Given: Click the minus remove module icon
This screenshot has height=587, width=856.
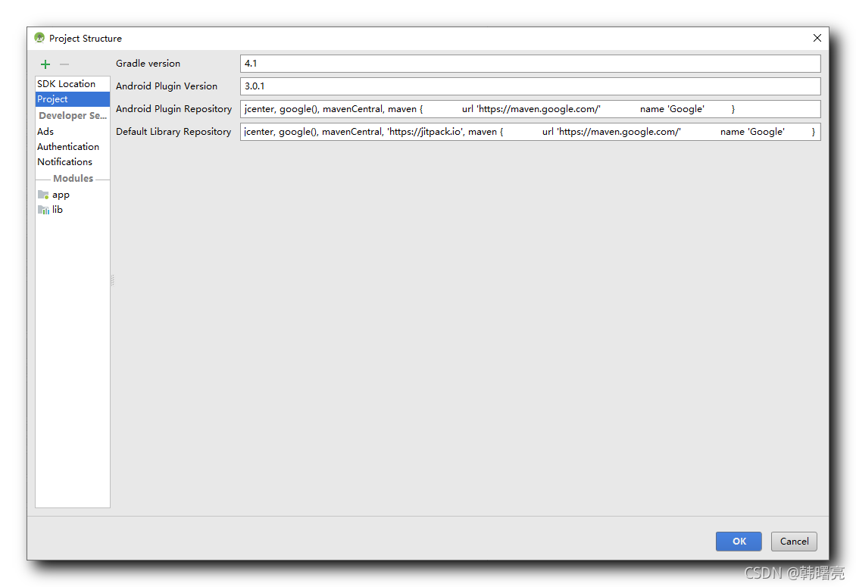Looking at the screenshot, I should [64, 64].
